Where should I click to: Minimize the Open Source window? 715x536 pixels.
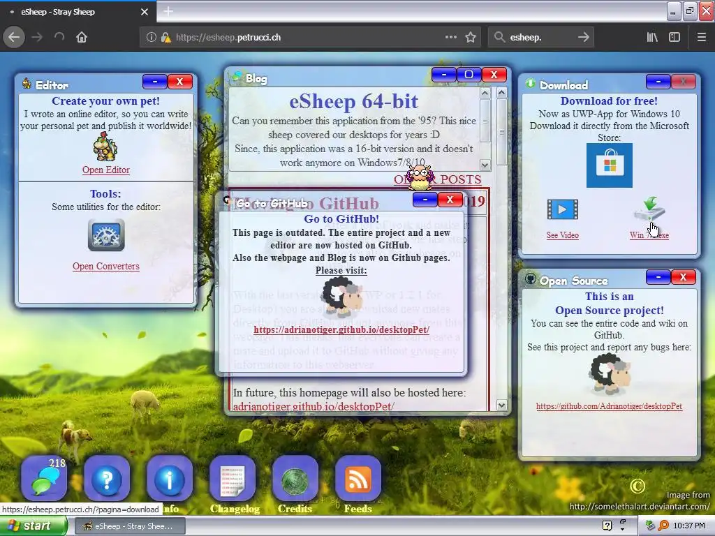(658, 277)
